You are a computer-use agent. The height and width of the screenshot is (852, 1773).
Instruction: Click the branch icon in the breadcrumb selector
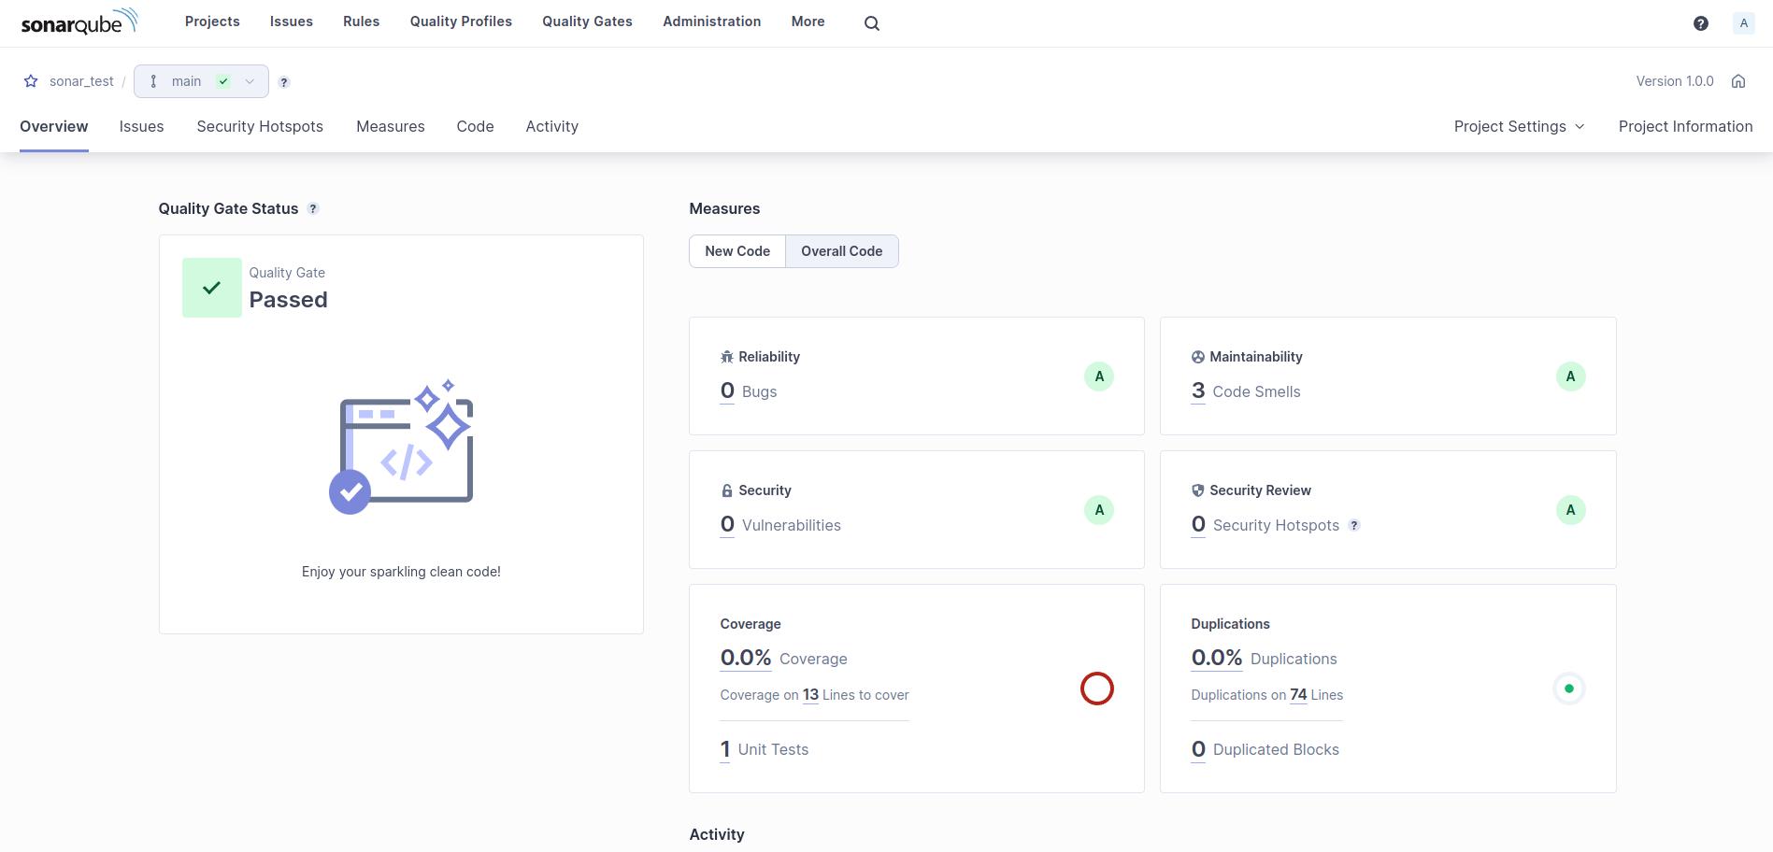[x=153, y=81]
